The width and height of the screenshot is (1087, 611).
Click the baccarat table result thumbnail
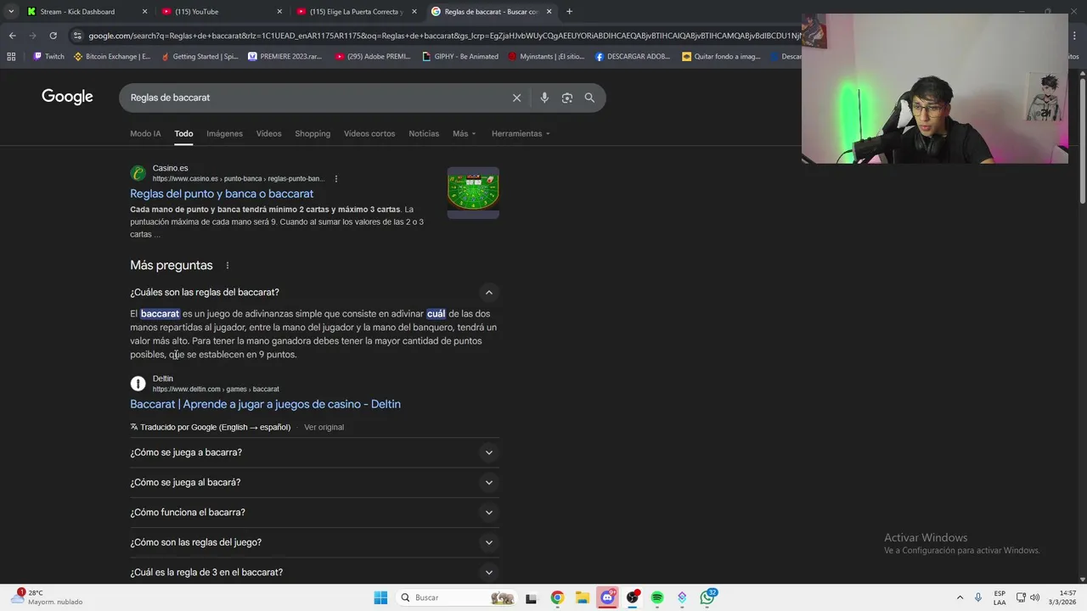pyautogui.click(x=473, y=193)
